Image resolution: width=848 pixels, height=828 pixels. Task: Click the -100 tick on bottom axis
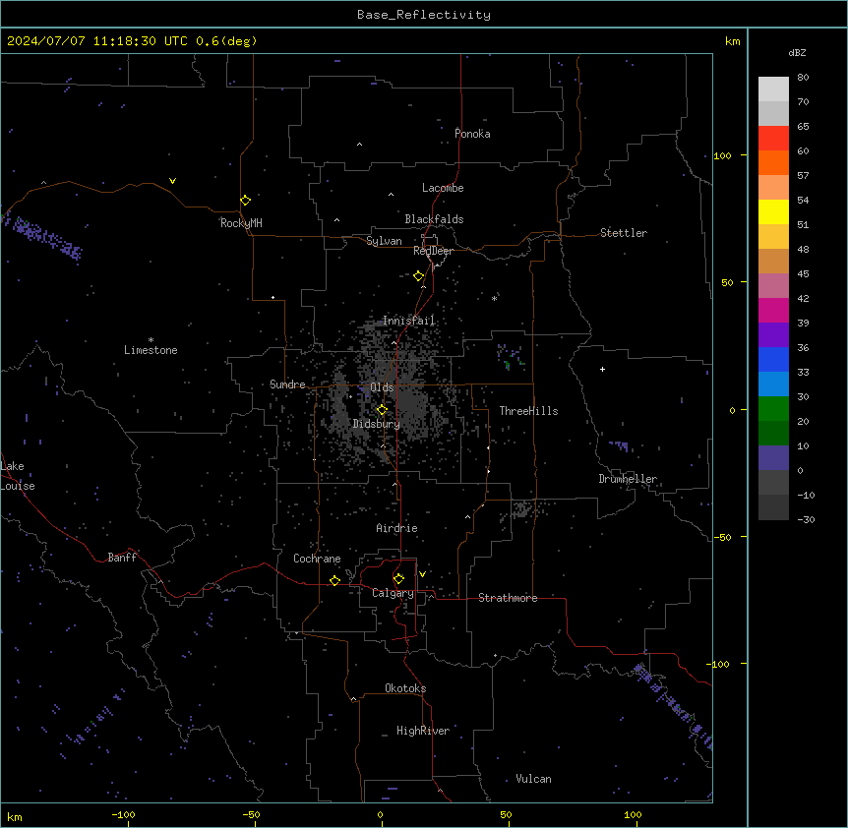(123, 814)
